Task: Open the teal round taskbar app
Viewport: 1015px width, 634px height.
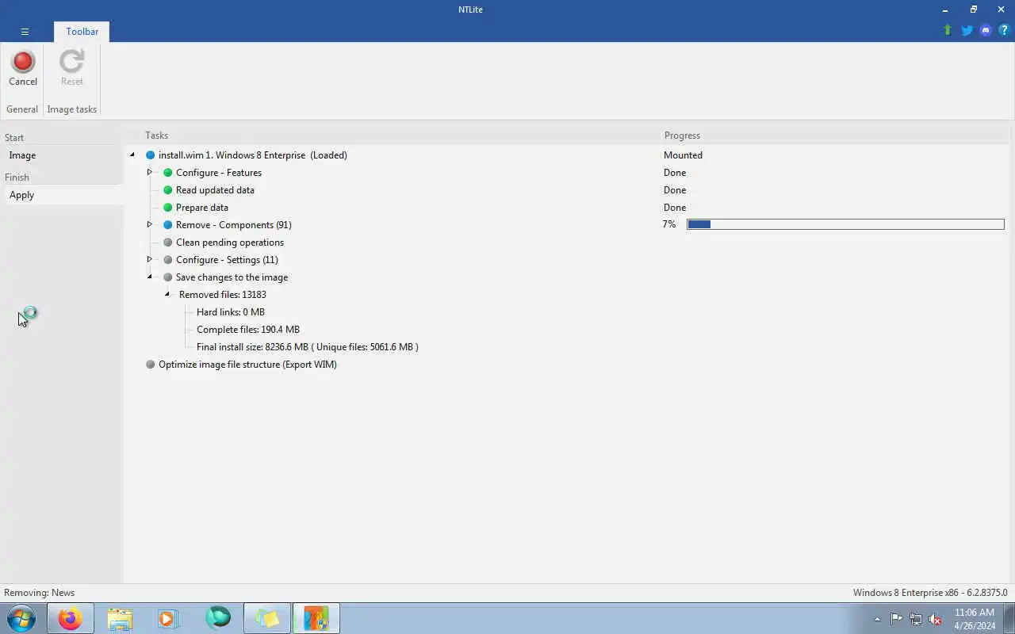Action: 217,618
